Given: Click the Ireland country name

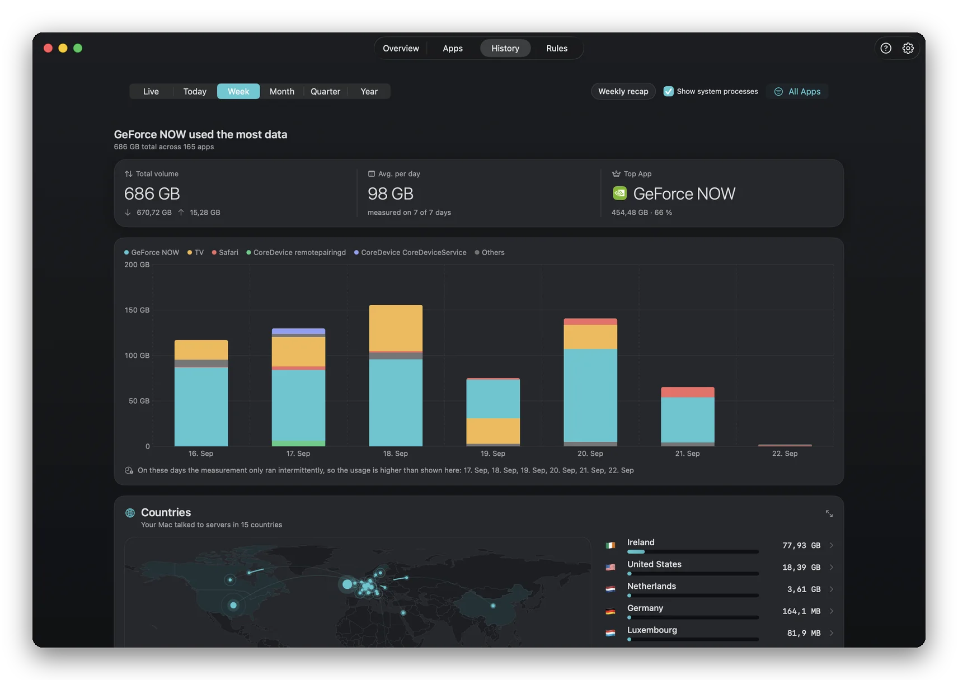Looking at the screenshot, I should coord(641,542).
